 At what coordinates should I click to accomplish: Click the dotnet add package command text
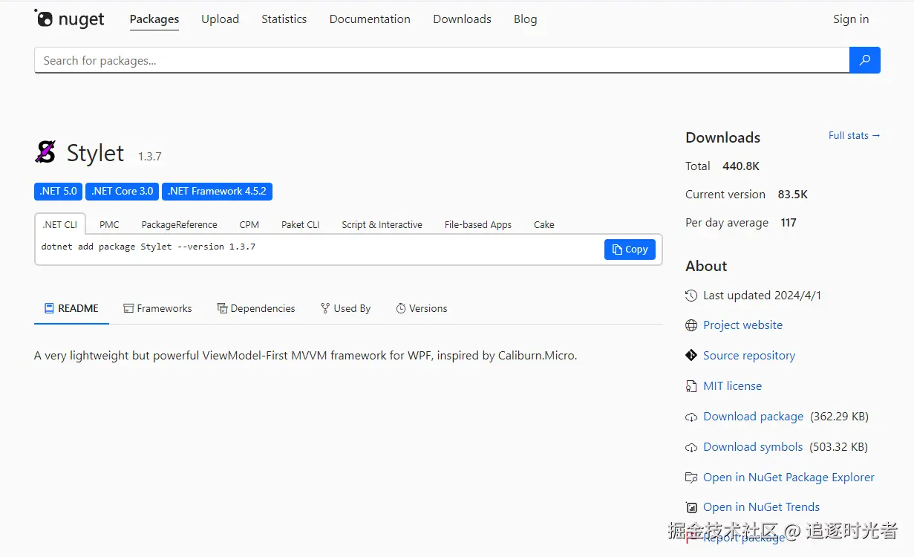click(x=148, y=247)
